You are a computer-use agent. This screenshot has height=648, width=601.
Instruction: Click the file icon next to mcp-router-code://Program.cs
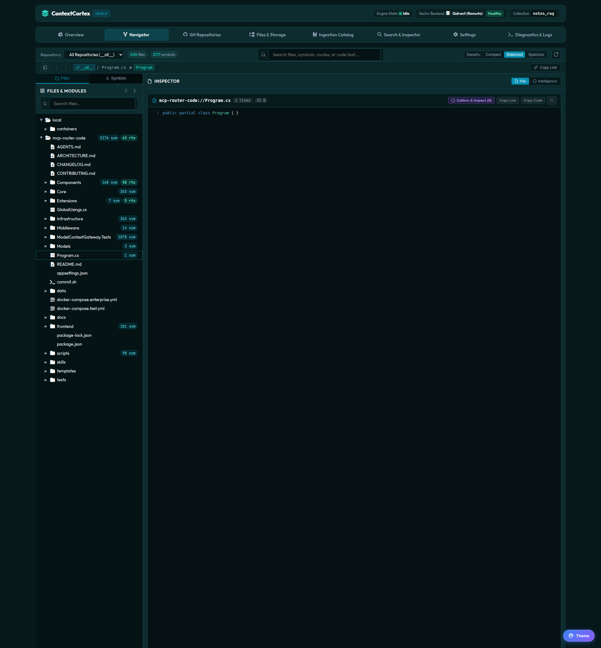coord(155,100)
